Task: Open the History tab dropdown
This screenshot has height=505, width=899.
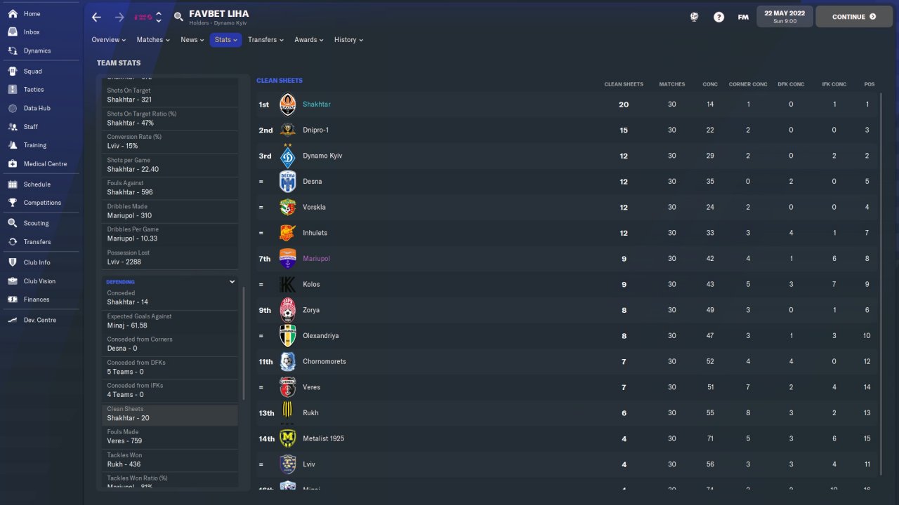Action: coord(348,40)
